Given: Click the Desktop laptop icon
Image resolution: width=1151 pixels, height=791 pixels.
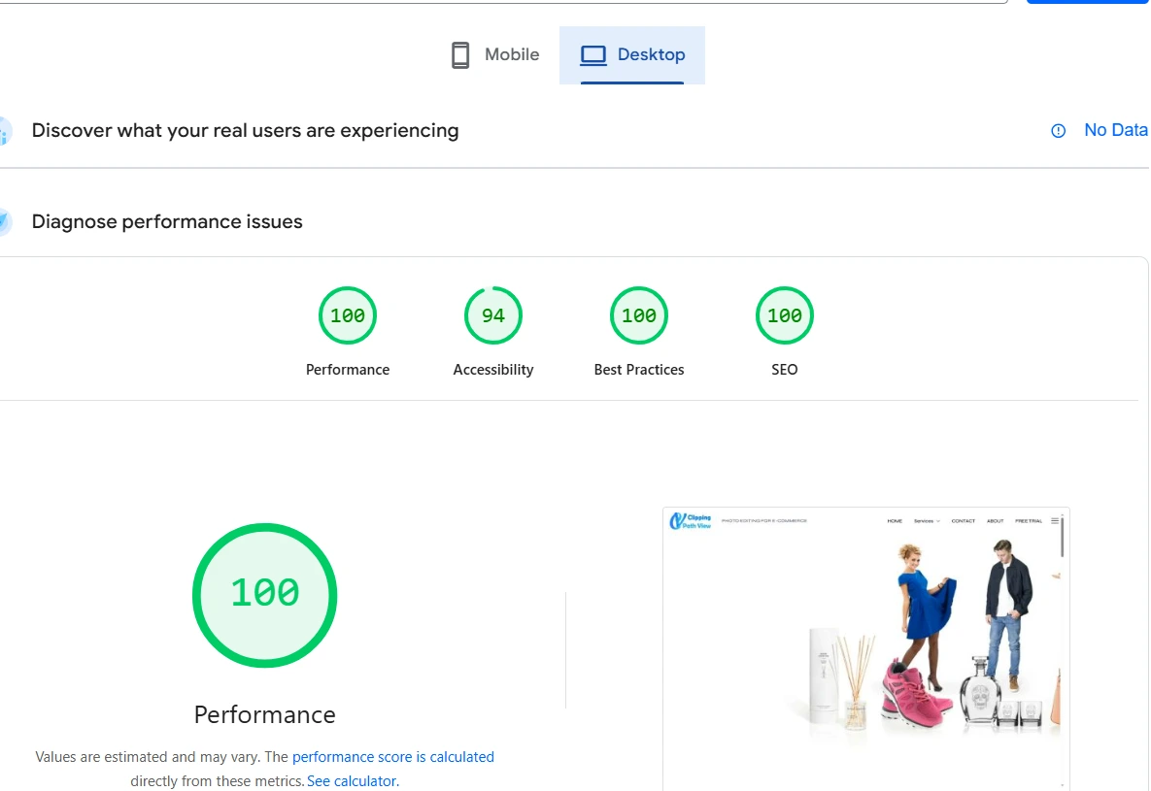Looking at the screenshot, I should click(x=592, y=55).
